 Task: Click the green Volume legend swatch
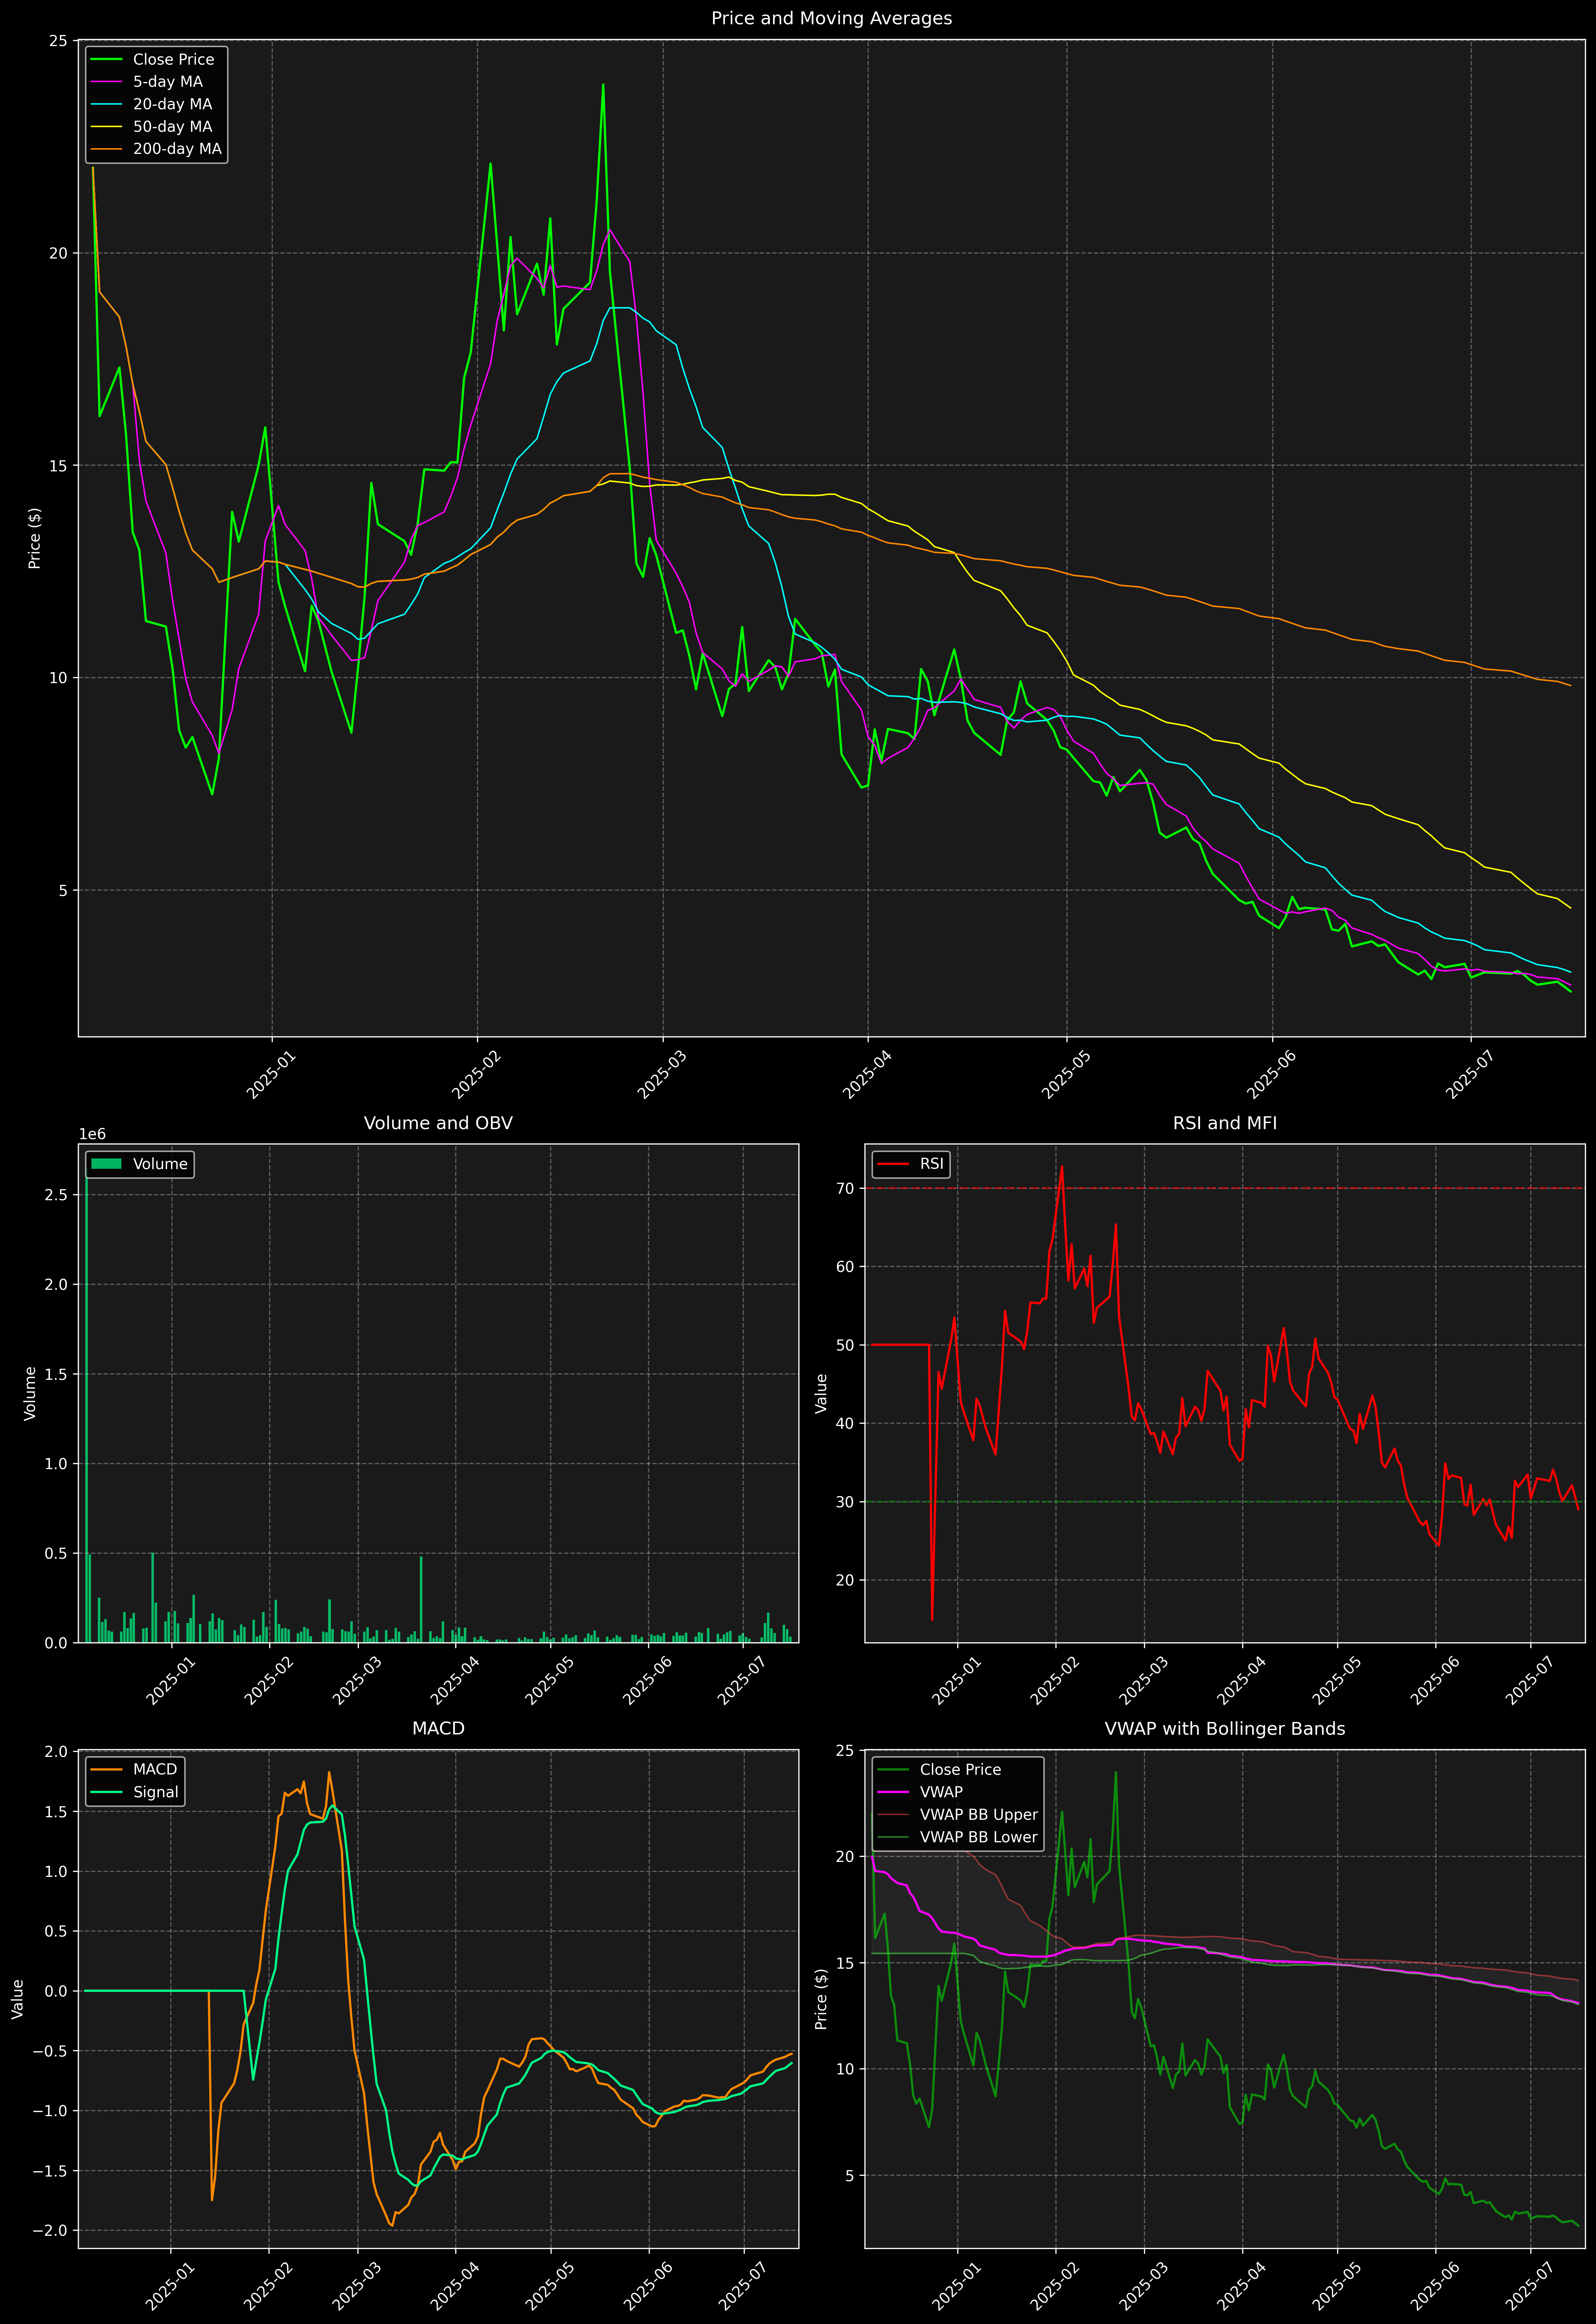(106, 1164)
